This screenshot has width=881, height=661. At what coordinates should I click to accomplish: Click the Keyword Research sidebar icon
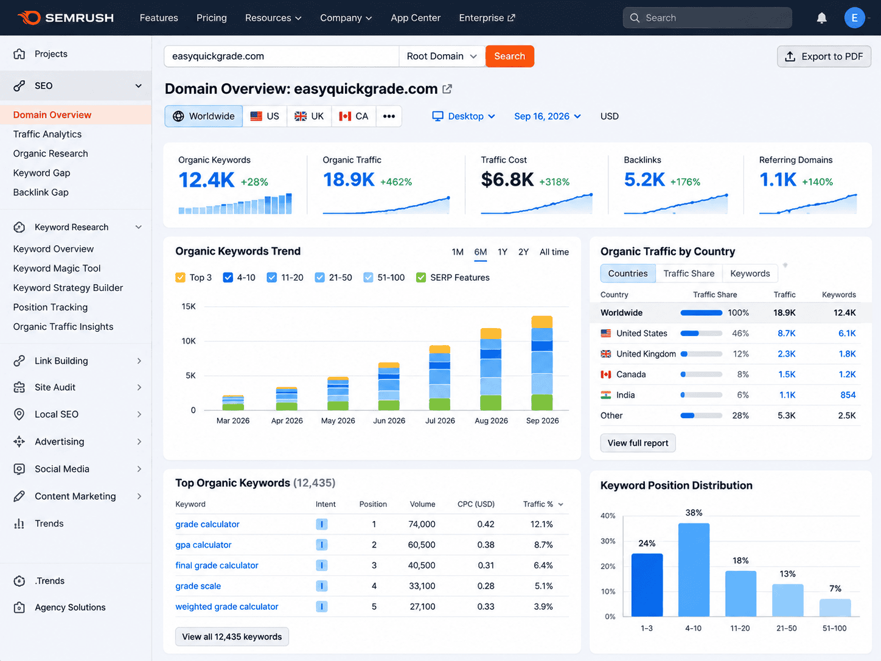click(19, 227)
